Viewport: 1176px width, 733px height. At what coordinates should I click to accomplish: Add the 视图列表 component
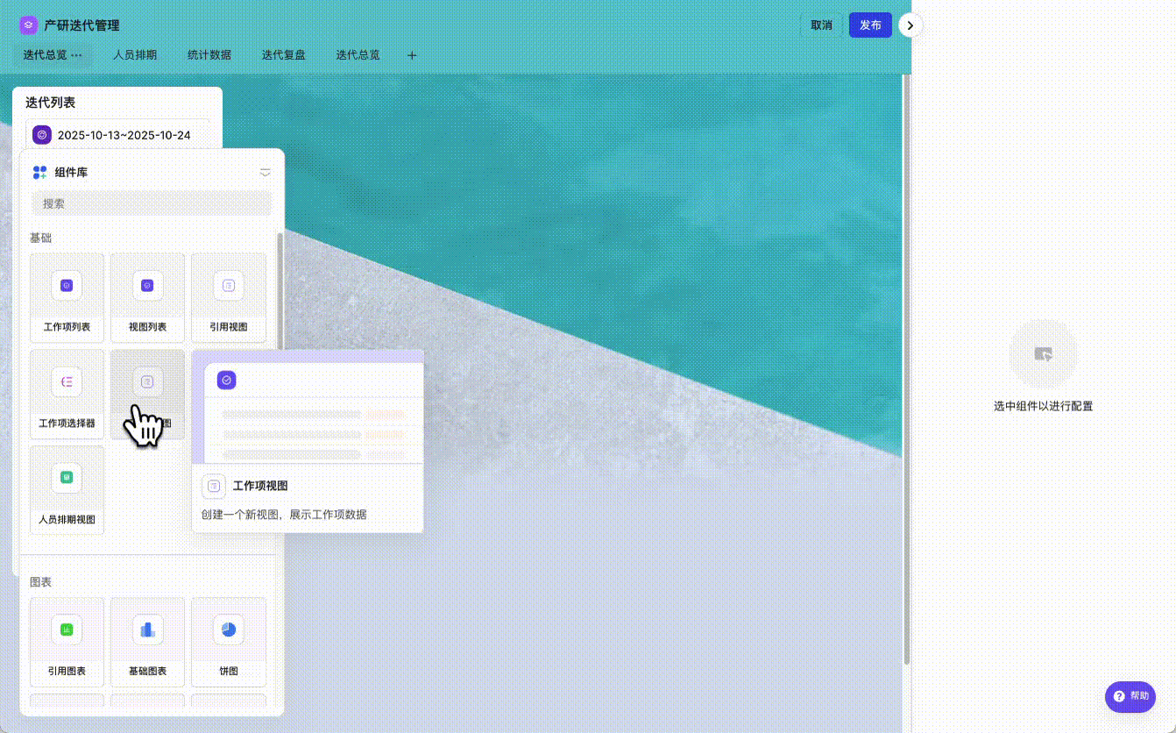(x=147, y=298)
